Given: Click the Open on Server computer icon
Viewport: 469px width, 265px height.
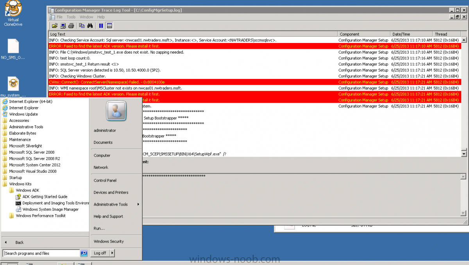Looking at the screenshot, I should [x=63, y=26].
